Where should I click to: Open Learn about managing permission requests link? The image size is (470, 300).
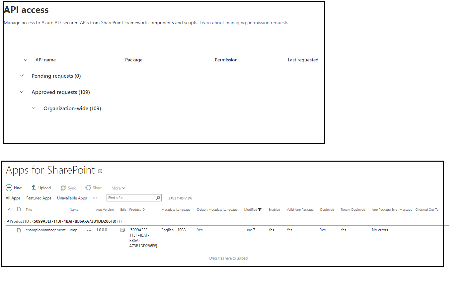(x=243, y=23)
